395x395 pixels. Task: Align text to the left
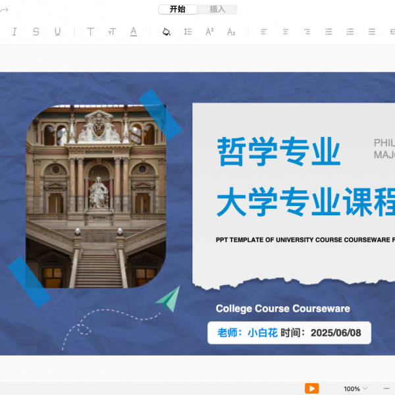pos(264,32)
